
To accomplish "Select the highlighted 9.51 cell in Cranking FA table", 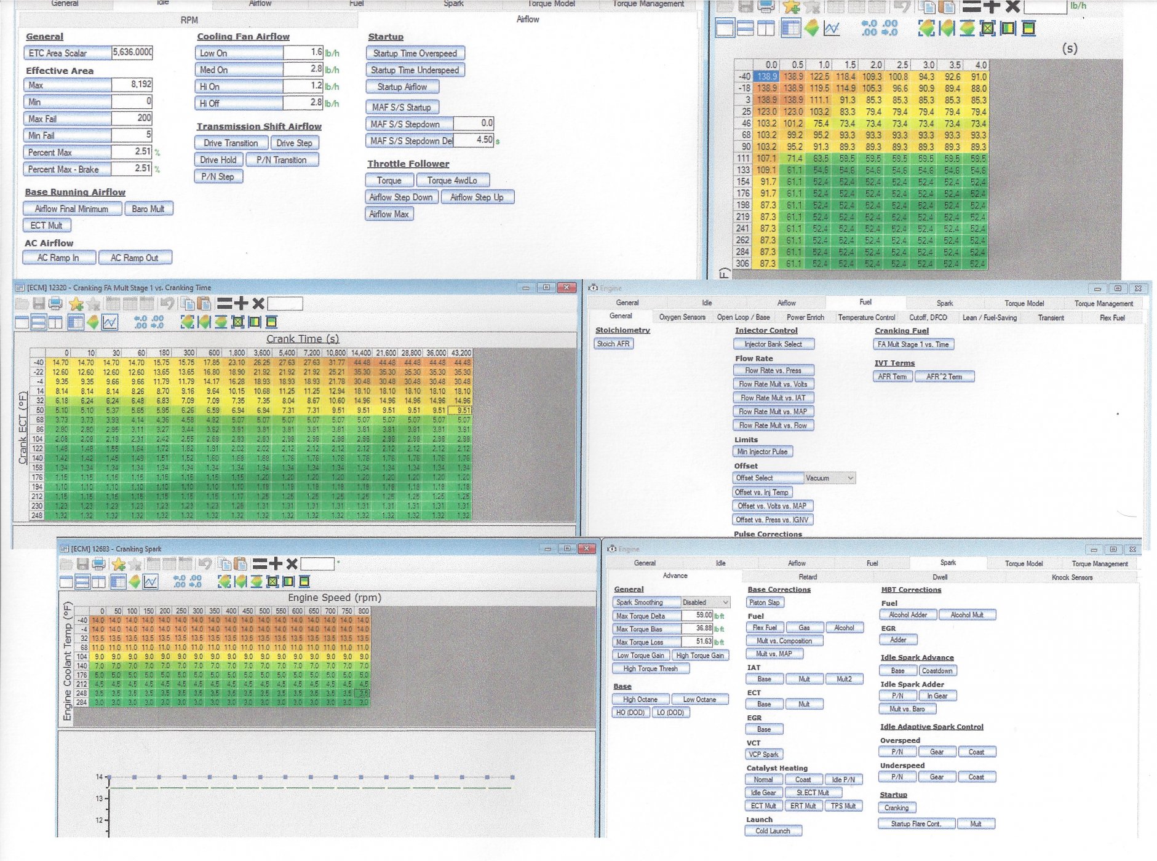I will pos(461,410).
